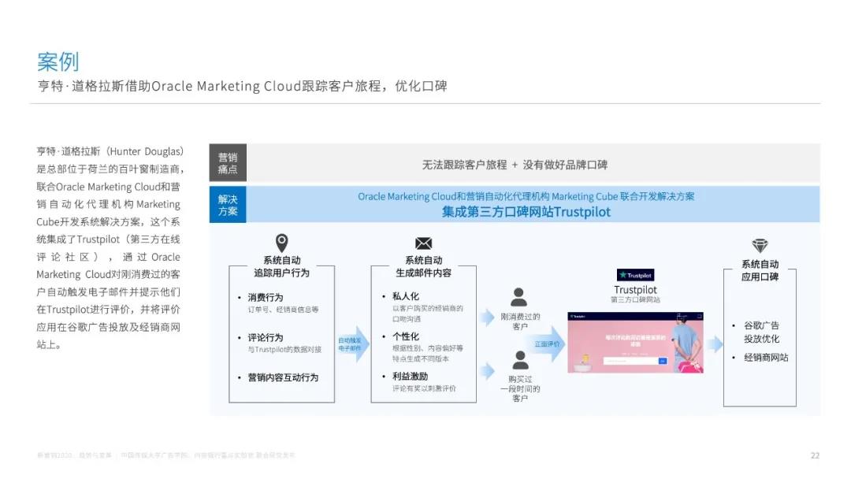Click the 集成第三方口碑网站Trustpilot headline
The height and width of the screenshot is (479, 851).
tap(526, 212)
